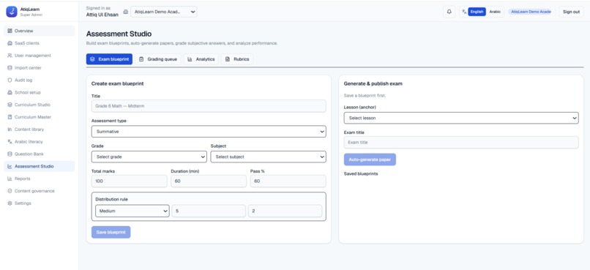Open SaaS clients page
Viewport: 590px width, 270px height.
[x=39, y=43]
